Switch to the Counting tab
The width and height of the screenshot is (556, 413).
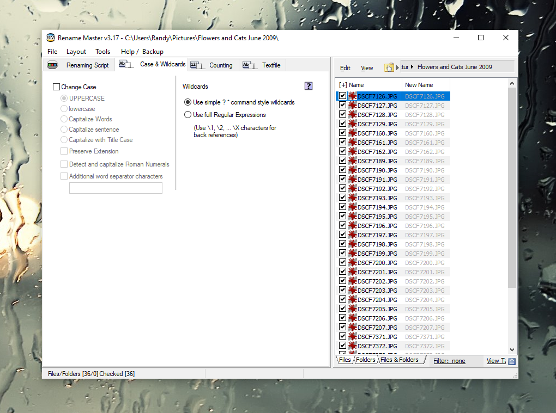pos(214,65)
